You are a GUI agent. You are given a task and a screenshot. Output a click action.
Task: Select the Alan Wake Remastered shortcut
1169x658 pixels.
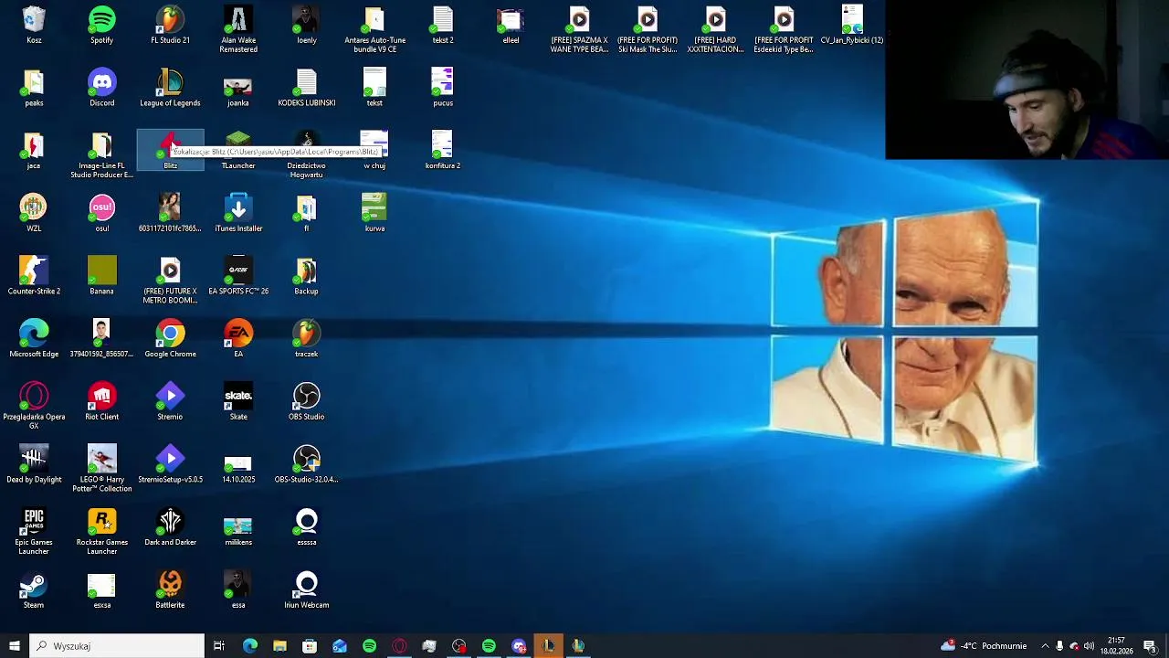point(238,29)
